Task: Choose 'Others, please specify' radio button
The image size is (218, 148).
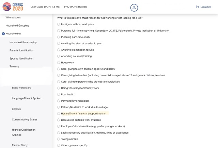Action: [59, 146]
